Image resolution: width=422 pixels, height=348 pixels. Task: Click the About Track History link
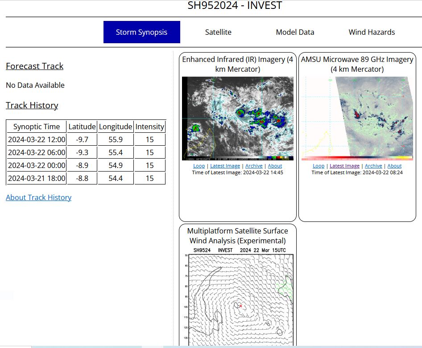tap(38, 197)
